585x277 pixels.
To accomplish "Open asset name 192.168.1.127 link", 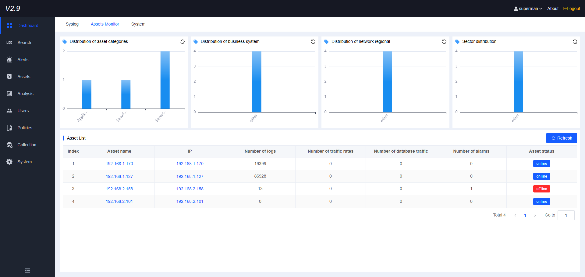I will point(119,176).
